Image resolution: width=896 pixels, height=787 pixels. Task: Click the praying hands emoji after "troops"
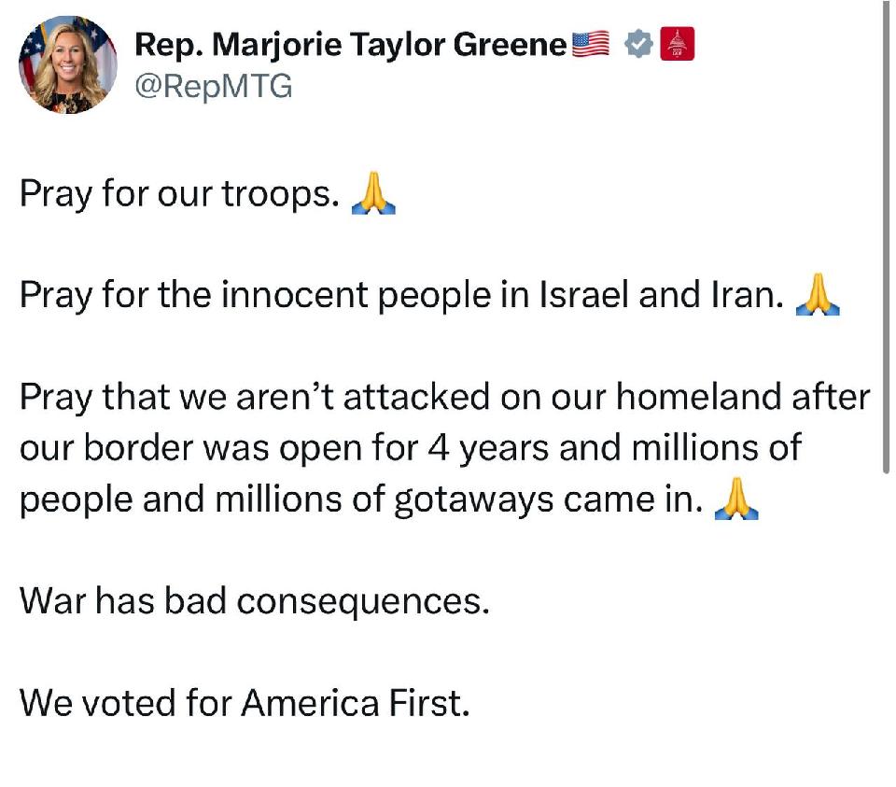[373, 192]
